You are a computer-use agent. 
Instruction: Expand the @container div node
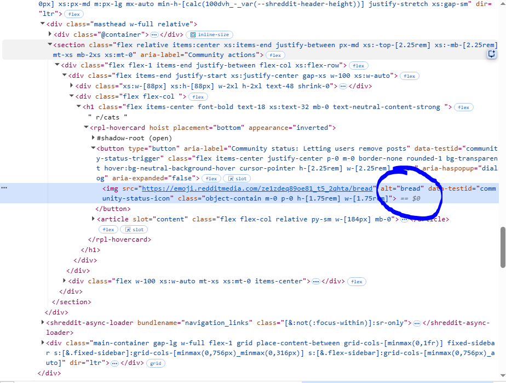coord(50,34)
